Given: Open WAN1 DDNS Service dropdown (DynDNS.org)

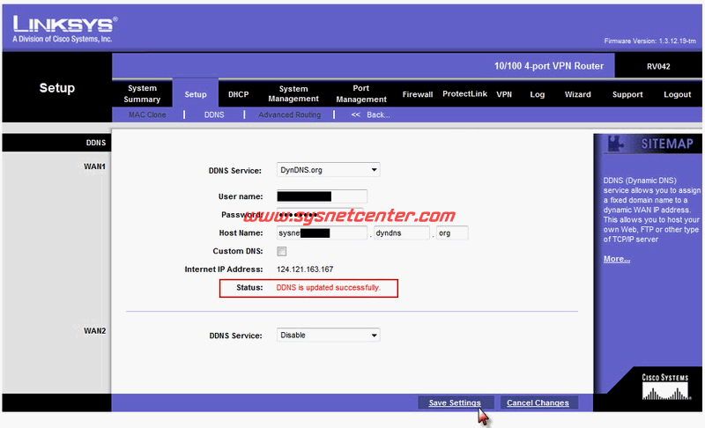Looking at the screenshot, I should pyautogui.click(x=328, y=170).
